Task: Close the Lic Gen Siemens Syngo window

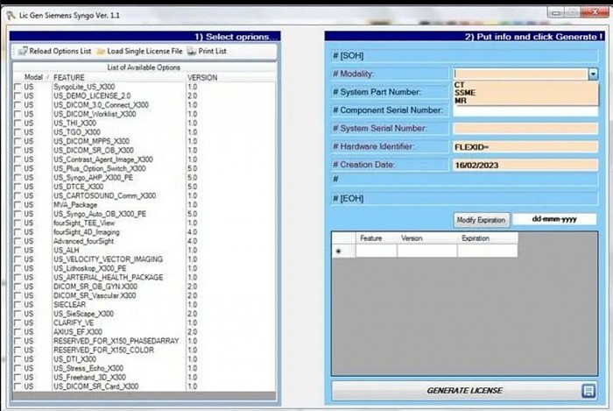Action: coord(595,12)
